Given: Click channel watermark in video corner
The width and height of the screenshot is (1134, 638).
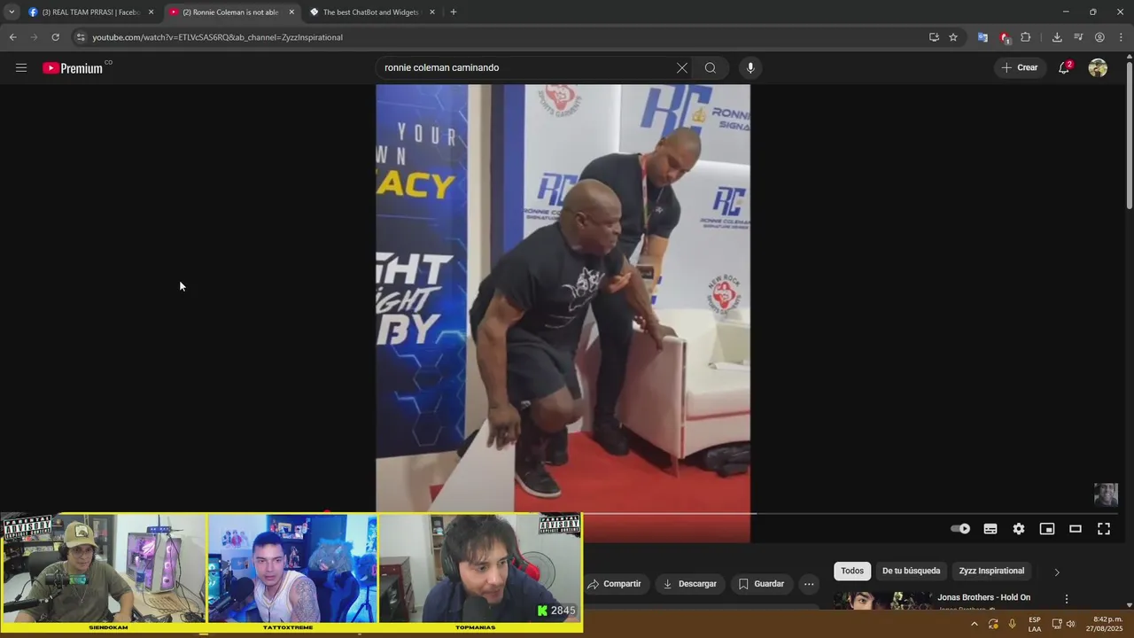Looking at the screenshot, I should coord(1106,494).
